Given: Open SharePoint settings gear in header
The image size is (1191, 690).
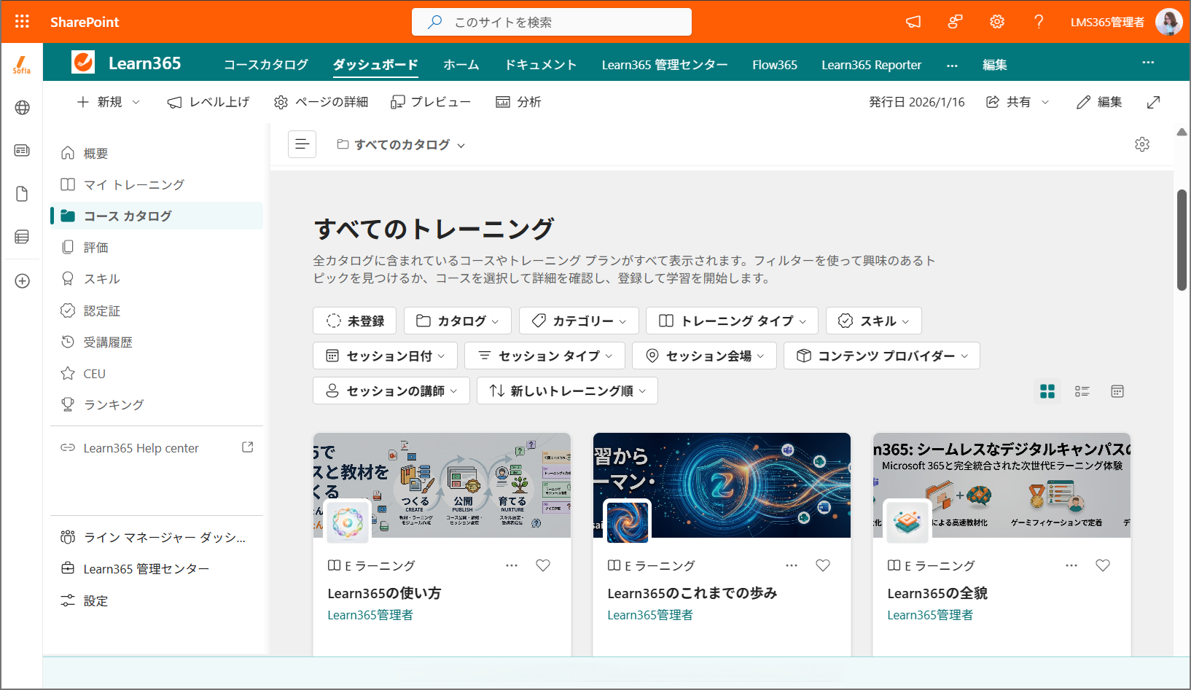Looking at the screenshot, I should 997,22.
